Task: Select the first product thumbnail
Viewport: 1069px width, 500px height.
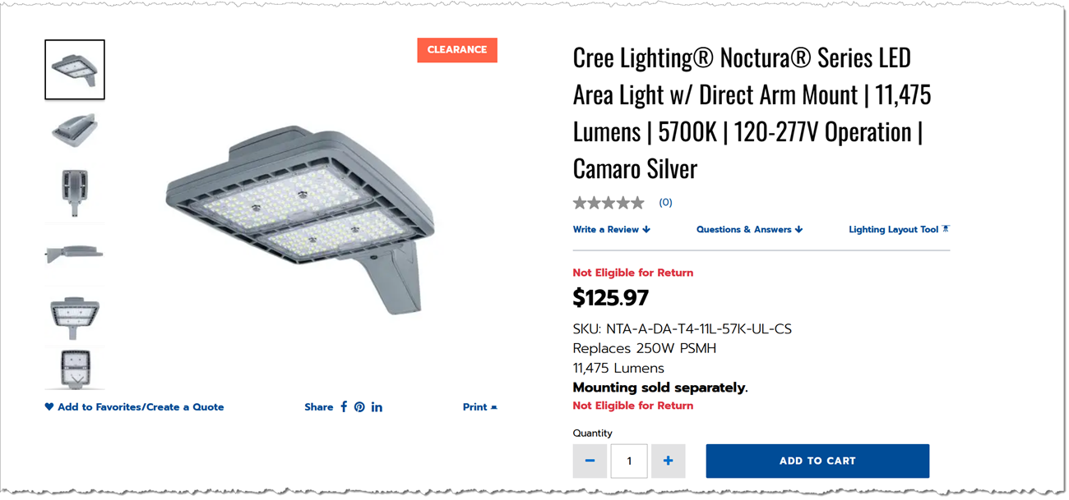Action: coord(75,70)
